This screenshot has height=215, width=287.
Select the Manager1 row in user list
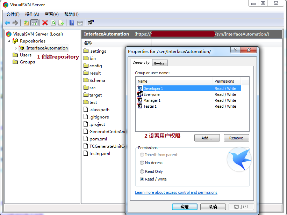tap(189, 100)
